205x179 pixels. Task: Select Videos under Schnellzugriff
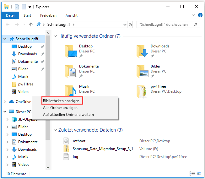(24, 92)
